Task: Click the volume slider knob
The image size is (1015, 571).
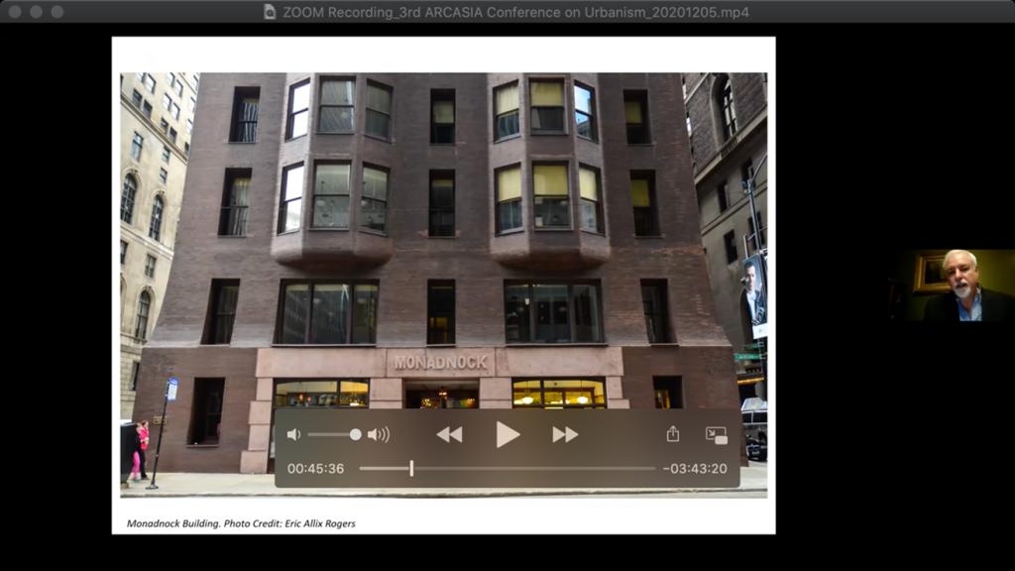Action: click(356, 434)
